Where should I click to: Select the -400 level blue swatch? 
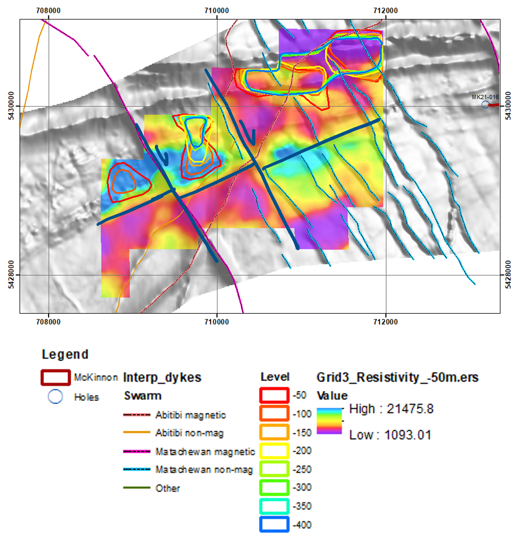coord(274,524)
